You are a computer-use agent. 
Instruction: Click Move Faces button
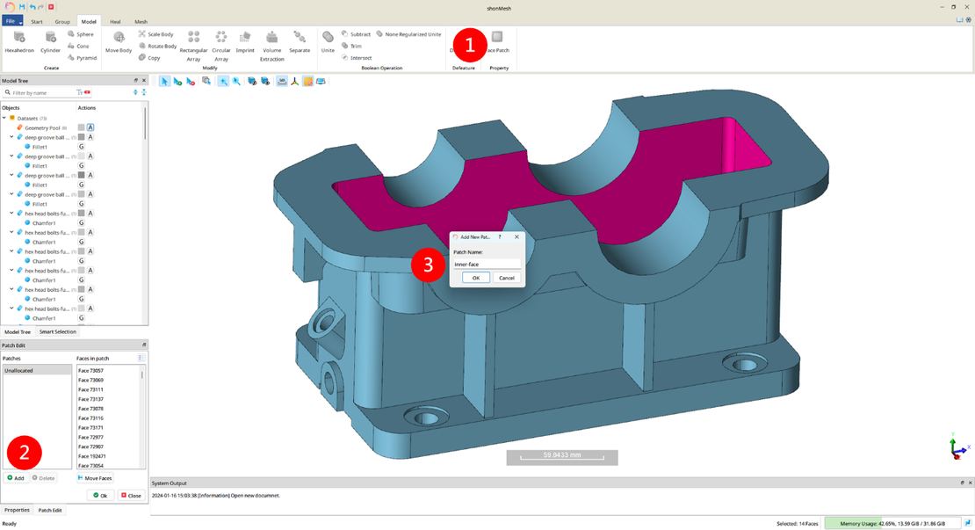(x=95, y=478)
